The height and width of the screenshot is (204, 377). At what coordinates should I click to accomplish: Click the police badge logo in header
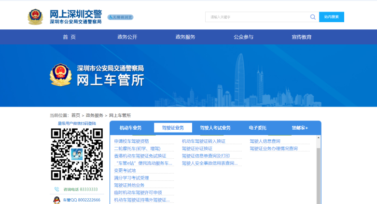35,17
